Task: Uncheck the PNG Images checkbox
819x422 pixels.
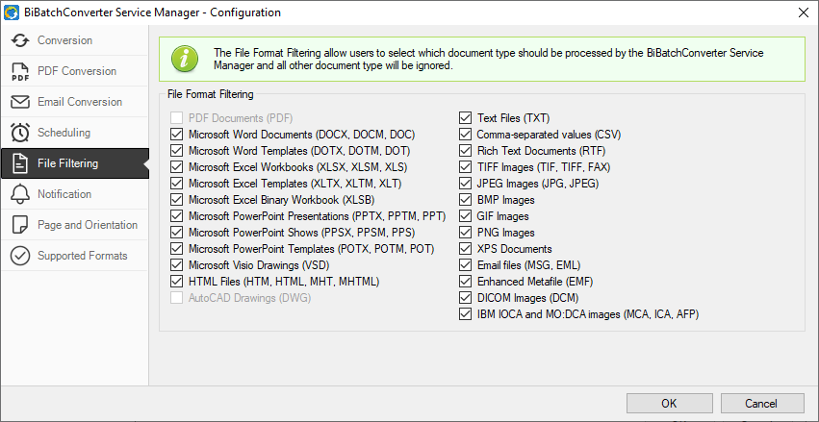Action: click(465, 233)
